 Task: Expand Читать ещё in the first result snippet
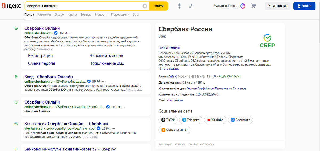45,49
